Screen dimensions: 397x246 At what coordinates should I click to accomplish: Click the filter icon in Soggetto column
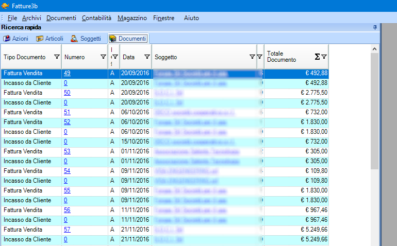[x=252, y=57]
